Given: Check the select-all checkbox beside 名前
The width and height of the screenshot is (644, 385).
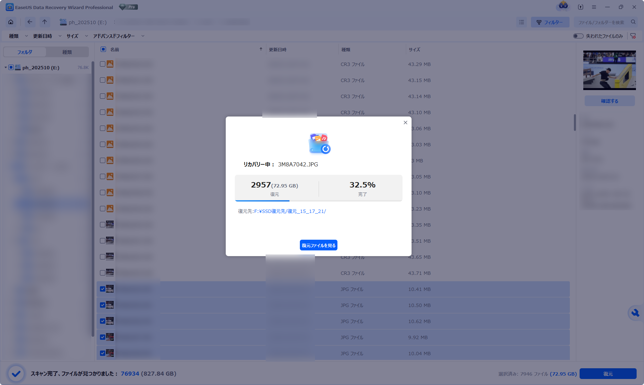Looking at the screenshot, I should click(102, 49).
